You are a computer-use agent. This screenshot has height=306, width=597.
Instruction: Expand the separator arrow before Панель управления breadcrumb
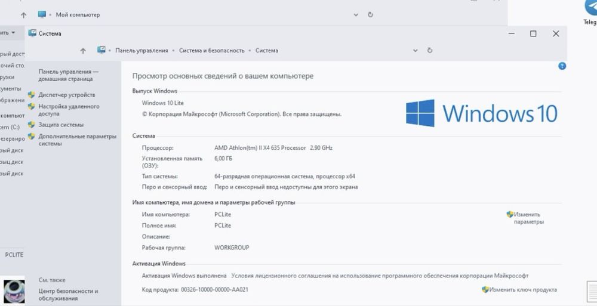(x=110, y=50)
